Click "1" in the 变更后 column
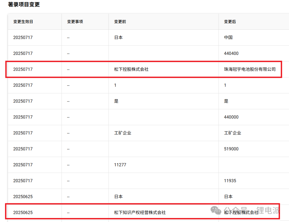Viewport: 289px width, 222px height. click(x=225, y=85)
